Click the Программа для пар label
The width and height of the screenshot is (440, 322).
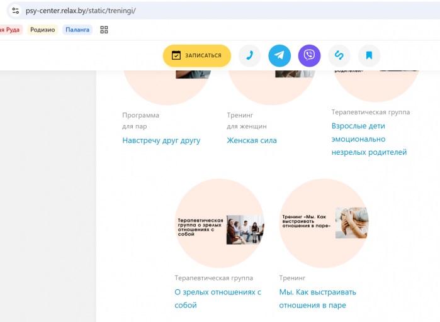(140, 121)
